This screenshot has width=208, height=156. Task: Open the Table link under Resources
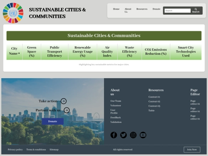[x=151, y=111]
